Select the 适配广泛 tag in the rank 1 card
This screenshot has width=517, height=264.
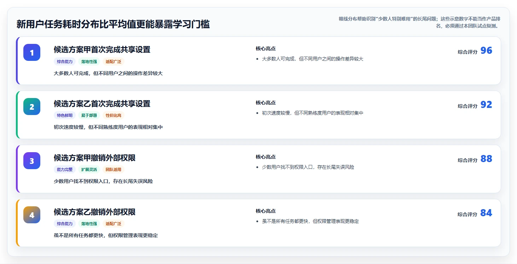(114, 62)
